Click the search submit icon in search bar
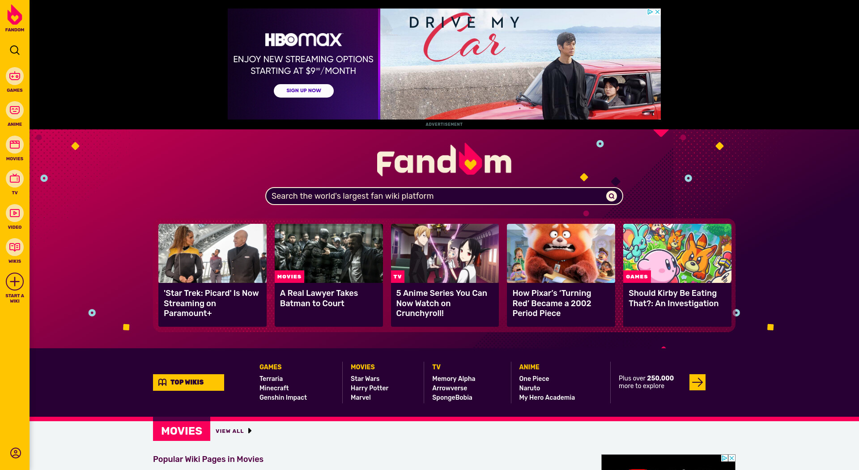This screenshot has height=470, width=859. 611,196
